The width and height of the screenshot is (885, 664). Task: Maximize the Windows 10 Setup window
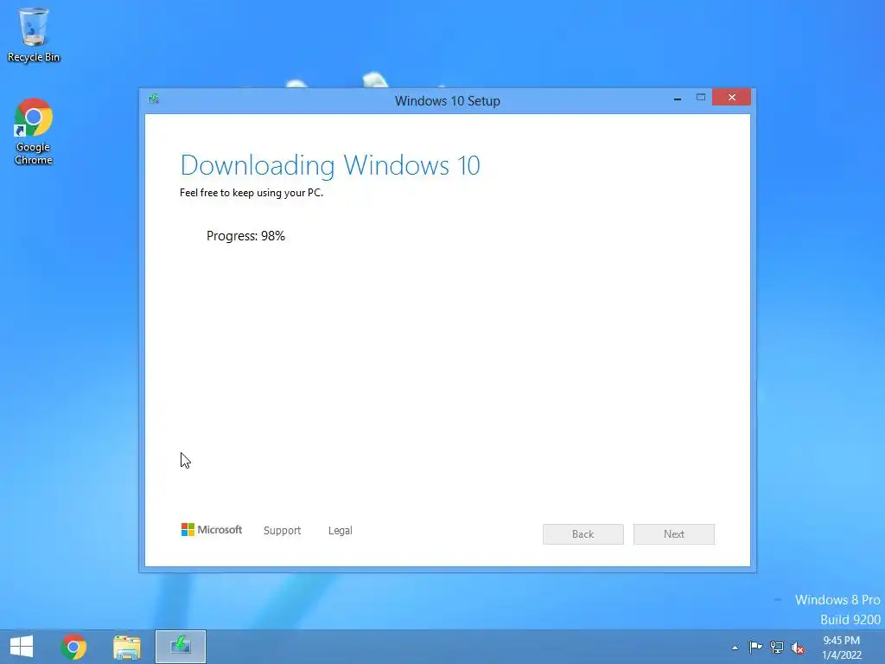tap(700, 97)
